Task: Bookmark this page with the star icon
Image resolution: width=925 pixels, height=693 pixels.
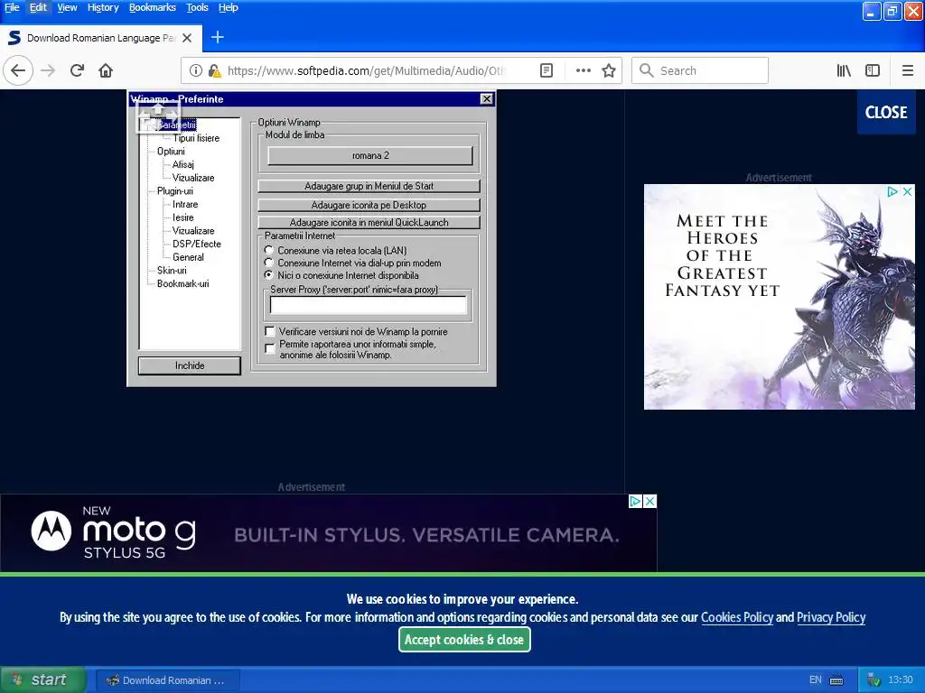Action: point(609,70)
